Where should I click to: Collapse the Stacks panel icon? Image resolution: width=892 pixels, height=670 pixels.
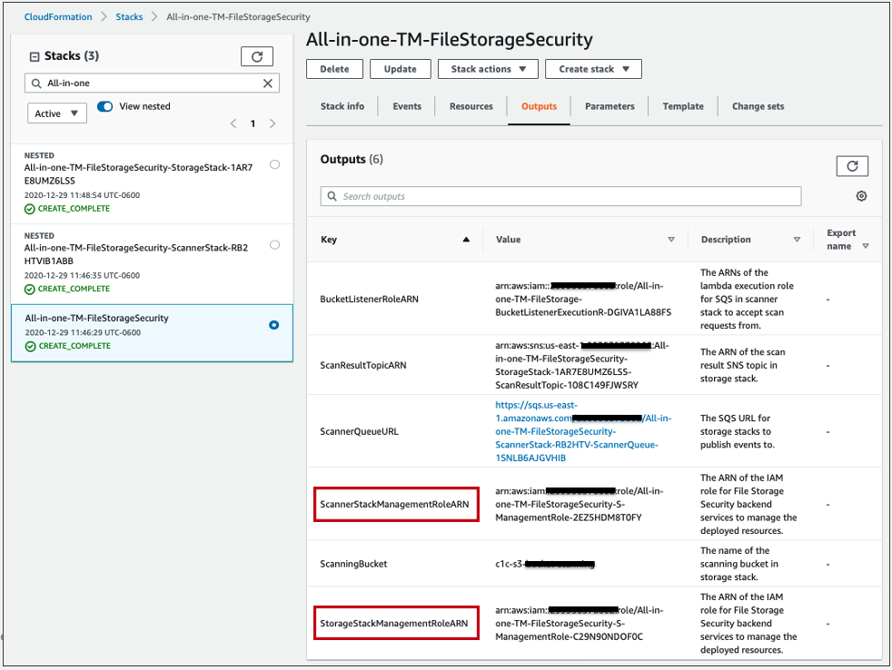[35, 56]
